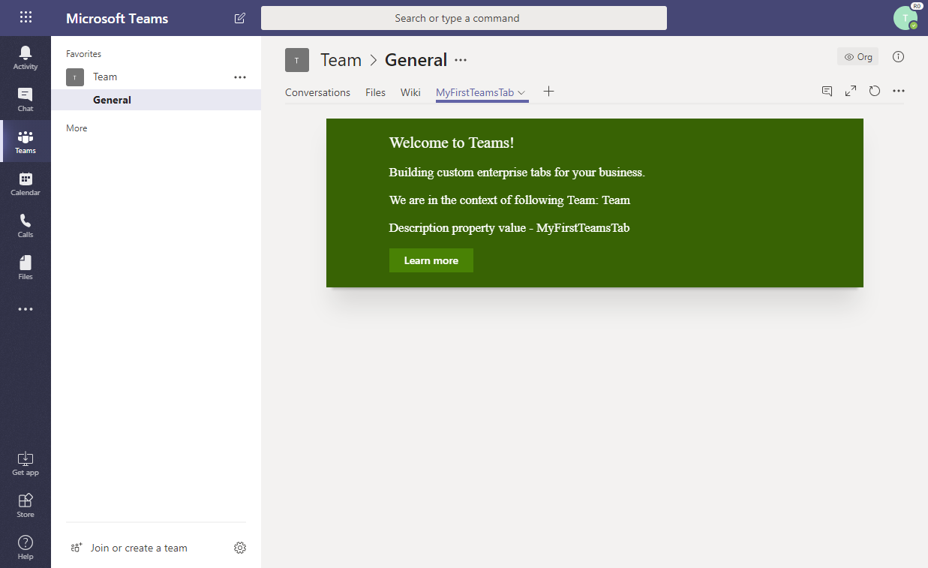Open the Calendar view
This screenshot has width=928, height=568.
coord(26,183)
